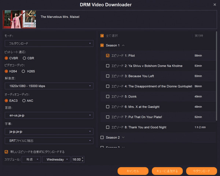This screenshot has height=176, width=220.
Task: Click the 16:00 schedule time field
Action: pyautogui.click(x=77, y=160)
